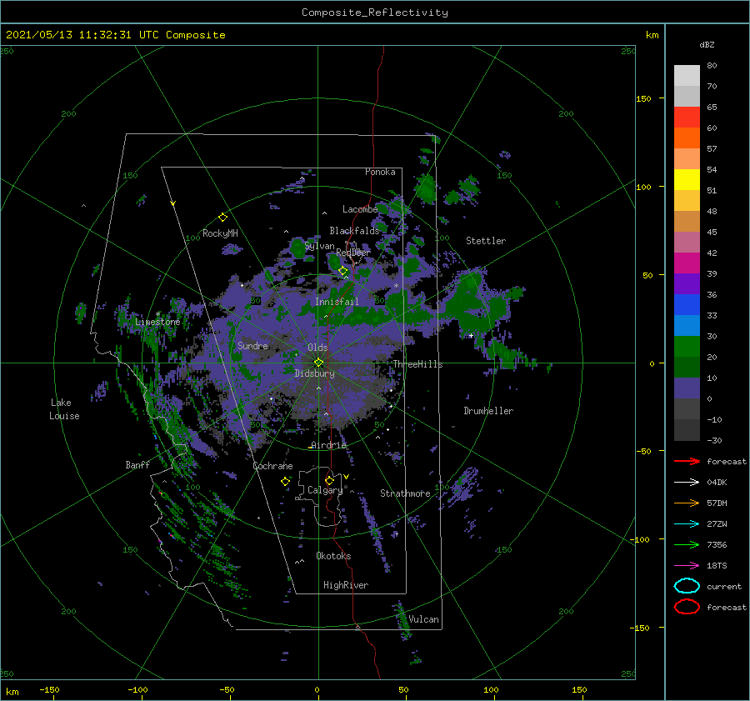Click the Lake Louise label
The height and width of the screenshot is (701, 750).
click(64, 409)
